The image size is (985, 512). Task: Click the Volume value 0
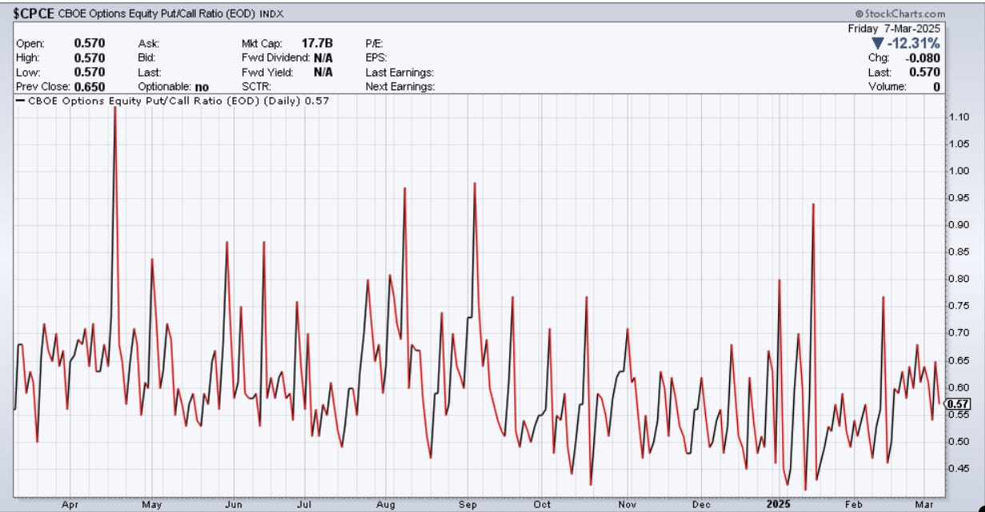937,86
